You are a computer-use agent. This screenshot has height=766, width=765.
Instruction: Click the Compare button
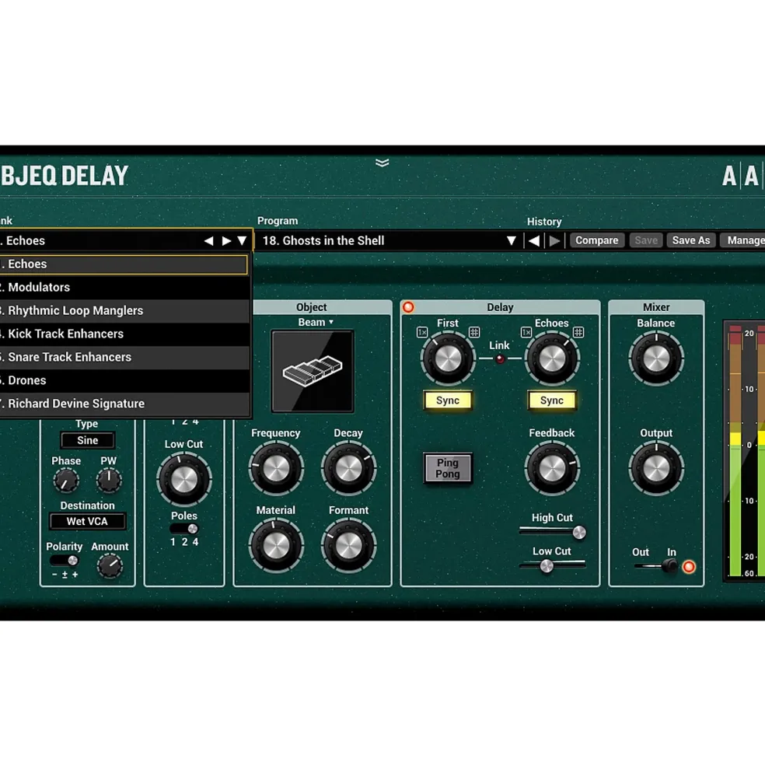(x=596, y=240)
